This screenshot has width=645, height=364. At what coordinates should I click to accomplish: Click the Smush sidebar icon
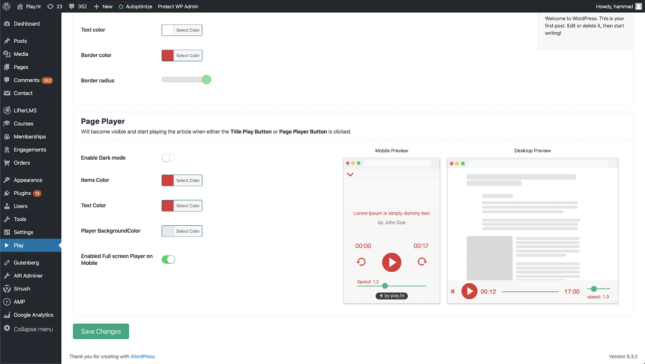(x=7, y=289)
